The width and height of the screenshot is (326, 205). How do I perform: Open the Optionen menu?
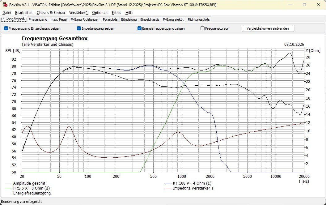tap(100, 13)
